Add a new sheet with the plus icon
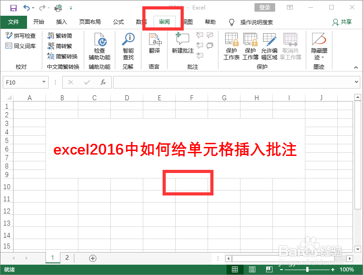Image resolution: width=363 pixels, height=275 pixels. 93,258
